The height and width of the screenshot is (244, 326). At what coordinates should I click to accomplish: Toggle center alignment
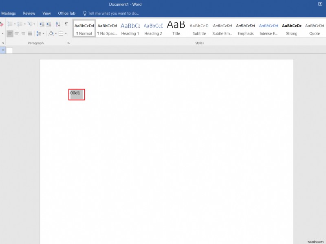click(x=17, y=33)
